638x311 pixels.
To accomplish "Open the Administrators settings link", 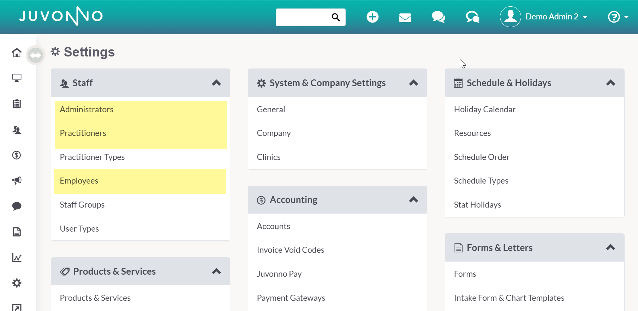I will coord(87,109).
